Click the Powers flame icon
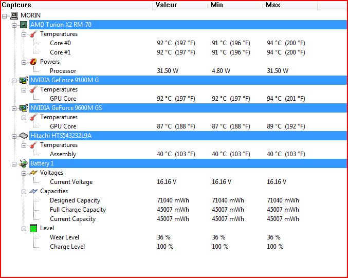The image size is (348, 278). tap(33, 62)
